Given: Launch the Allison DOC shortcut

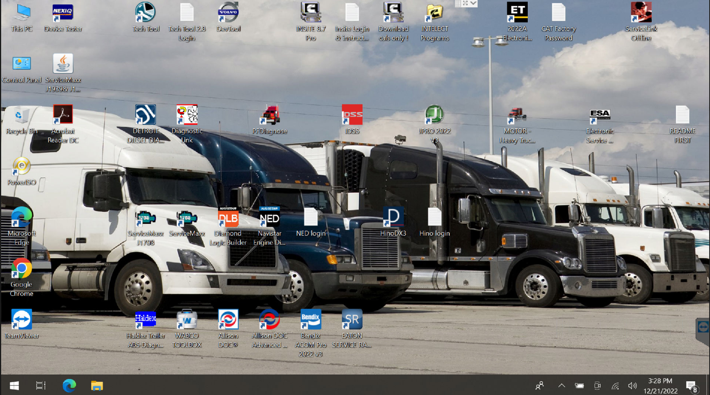Looking at the screenshot, I should pos(228,329).
